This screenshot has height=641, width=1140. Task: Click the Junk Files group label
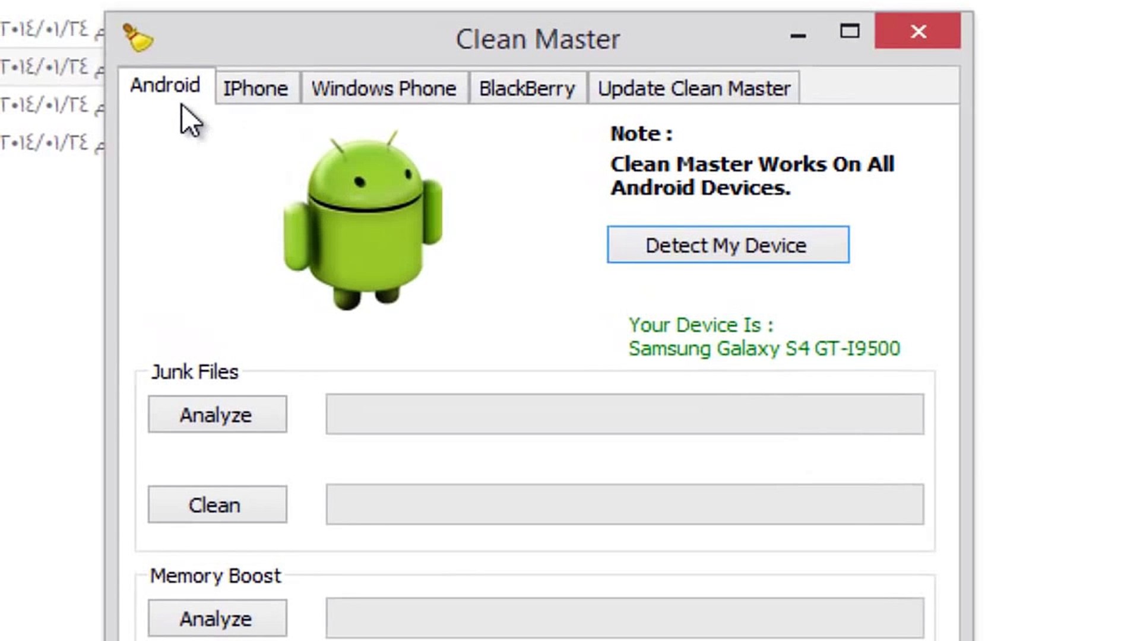(x=194, y=372)
